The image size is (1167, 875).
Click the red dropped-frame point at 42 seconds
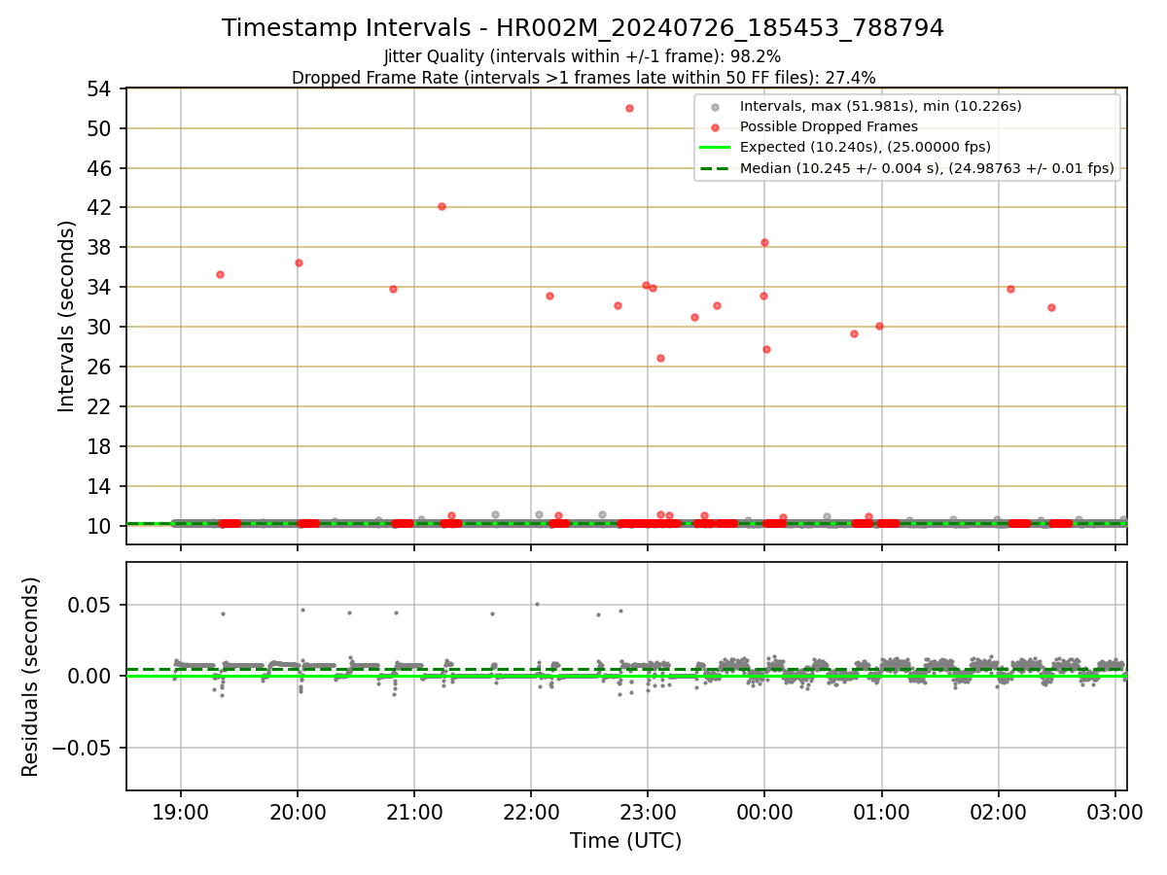pos(442,206)
